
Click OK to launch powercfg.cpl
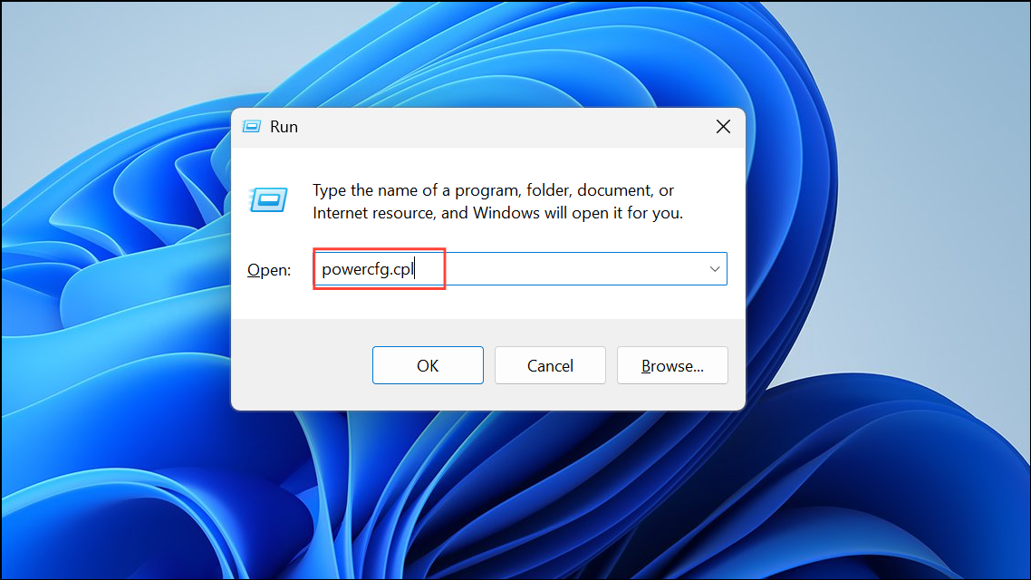(428, 365)
